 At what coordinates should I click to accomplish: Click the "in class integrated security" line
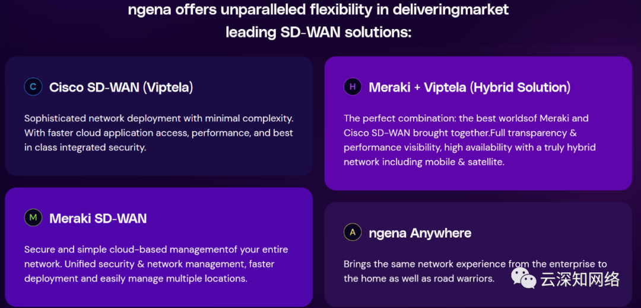(x=85, y=147)
